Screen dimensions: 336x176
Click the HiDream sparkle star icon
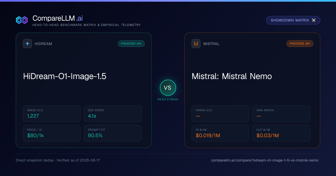pyautogui.click(x=27, y=44)
